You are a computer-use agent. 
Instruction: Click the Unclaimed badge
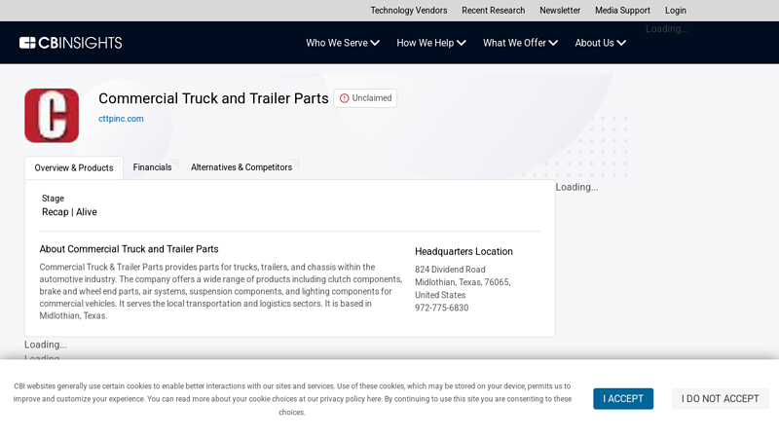(365, 98)
